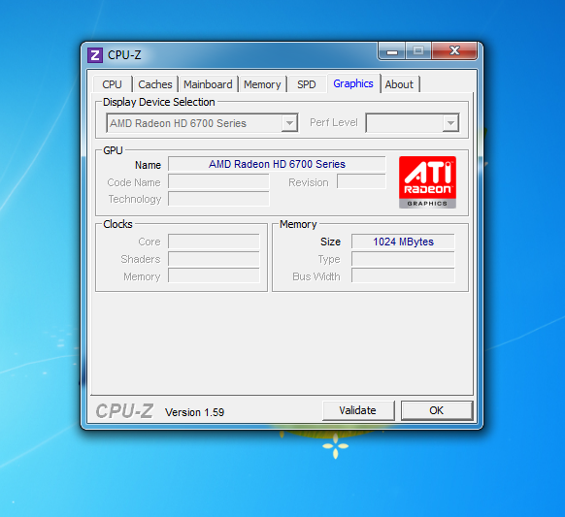
Task: Click the GPU Name field value
Action: pyautogui.click(x=277, y=164)
